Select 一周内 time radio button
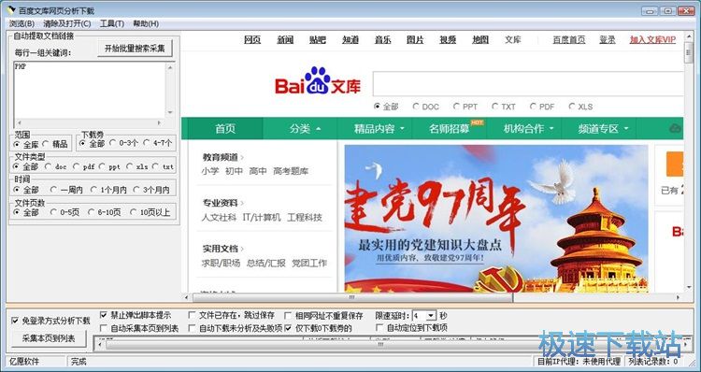Image resolution: width=701 pixels, height=372 pixels. tap(53, 190)
